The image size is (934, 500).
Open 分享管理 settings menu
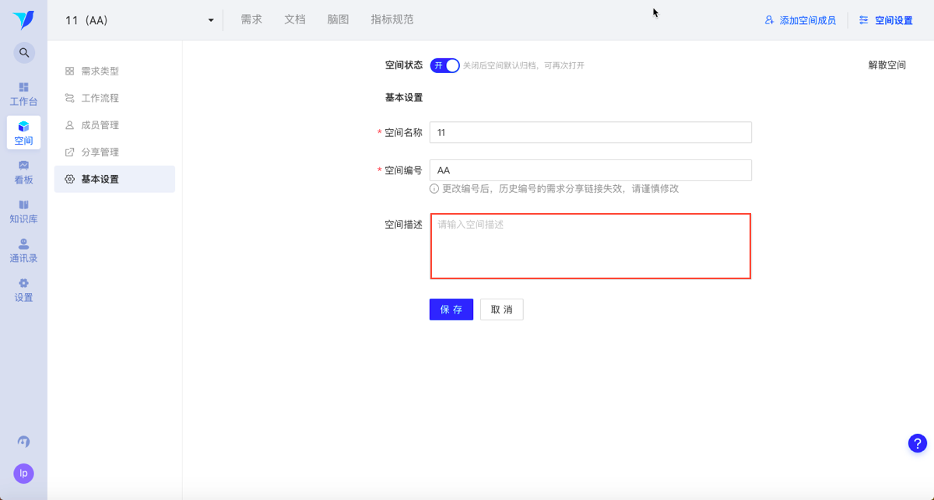(115, 152)
